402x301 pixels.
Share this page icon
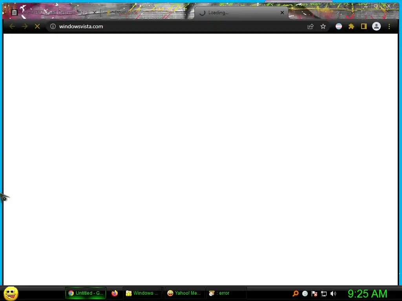click(311, 26)
